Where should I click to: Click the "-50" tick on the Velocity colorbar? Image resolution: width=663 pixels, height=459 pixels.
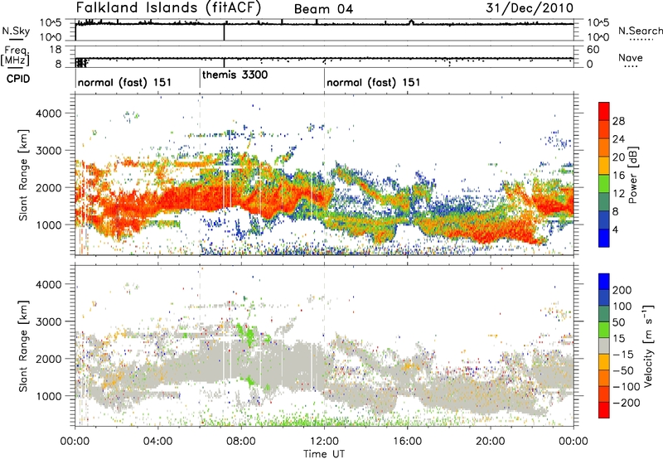(622, 370)
